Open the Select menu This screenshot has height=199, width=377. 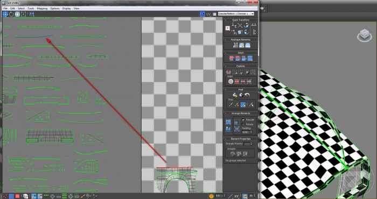(21, 9)
